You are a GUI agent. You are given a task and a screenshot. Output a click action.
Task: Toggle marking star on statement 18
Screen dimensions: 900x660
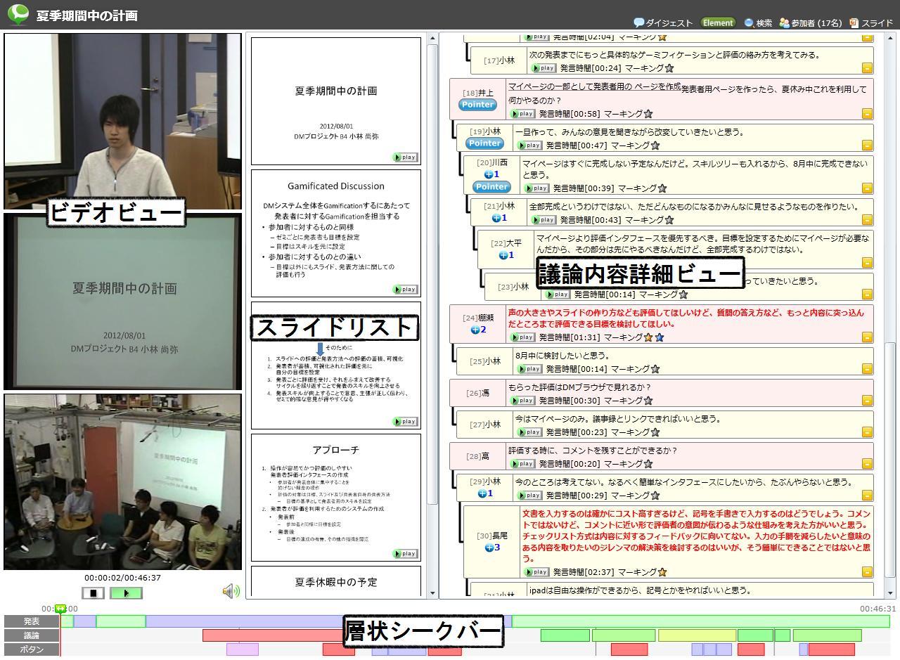point(648,114)
